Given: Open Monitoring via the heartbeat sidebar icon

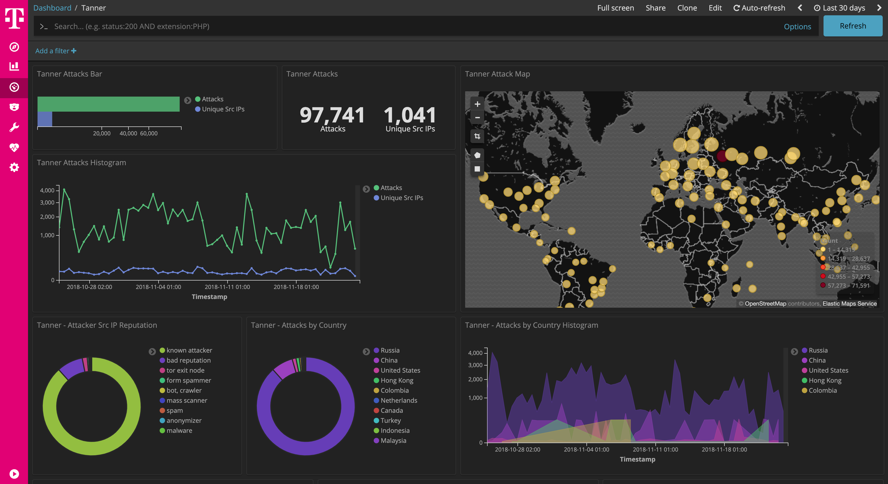Looking at the screenshot, I should pyautogui.click(x=14, y=147).
